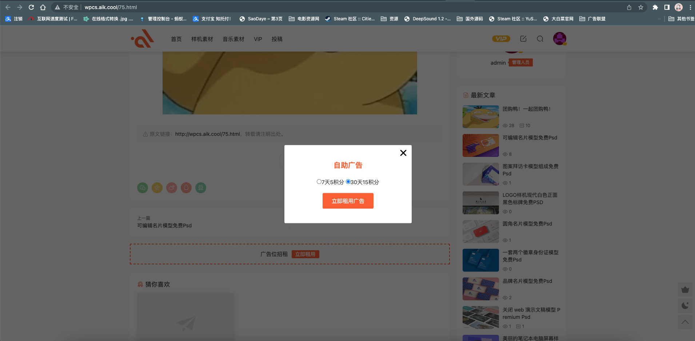Open the 首页 menu item
This screenshot has width=695, height=341.
[176, 39]
